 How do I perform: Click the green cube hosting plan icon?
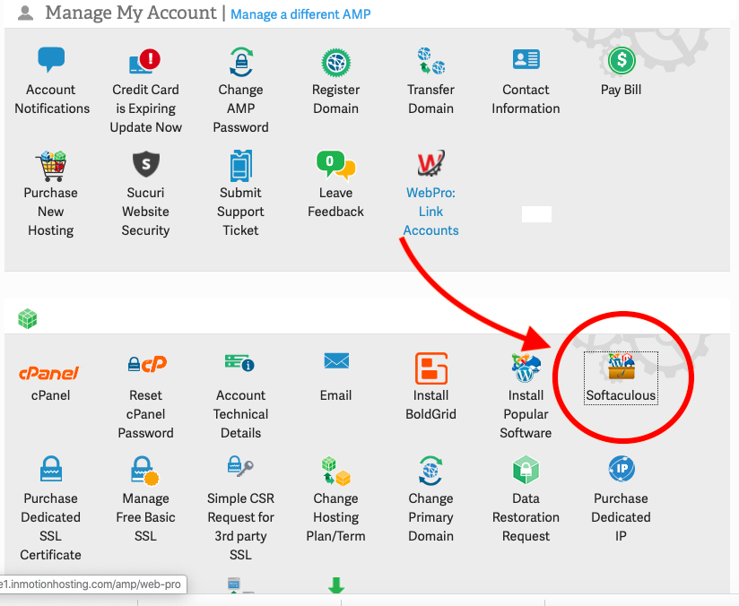point(27,318)
